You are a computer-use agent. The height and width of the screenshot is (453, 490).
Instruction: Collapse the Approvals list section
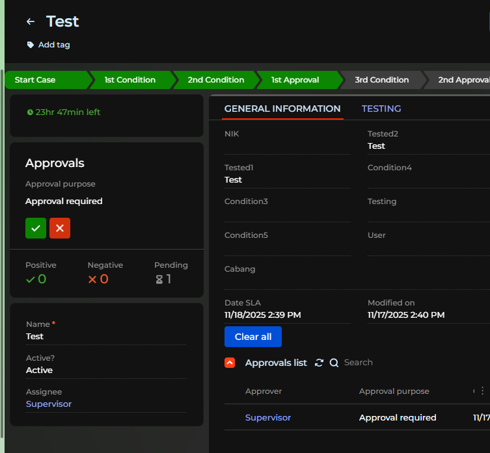(x=230, y=363)
